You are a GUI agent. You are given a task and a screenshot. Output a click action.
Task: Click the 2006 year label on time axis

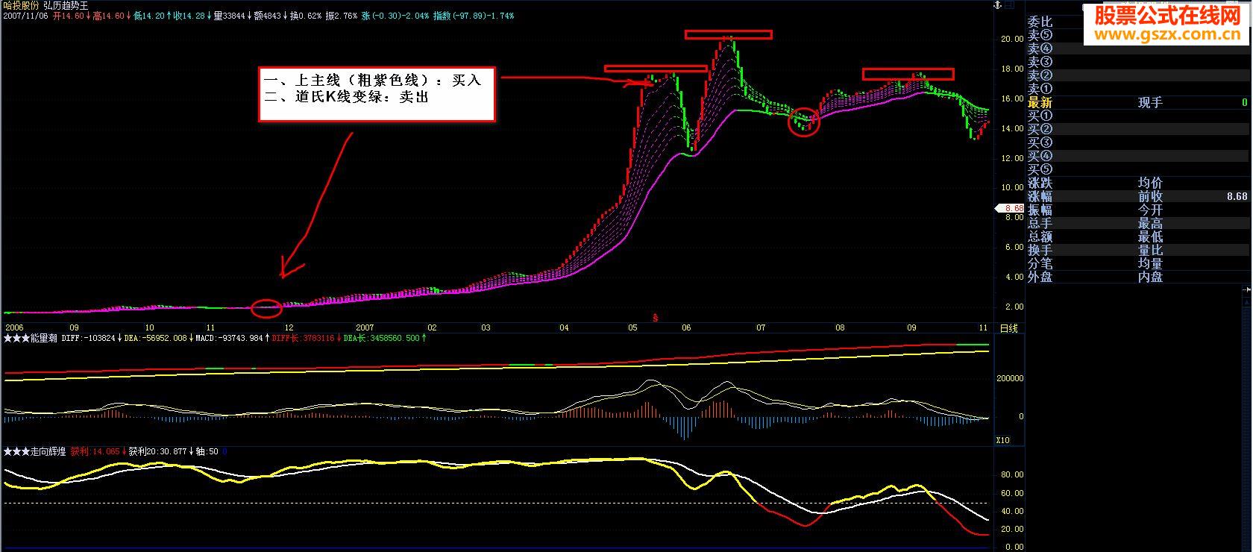14,327
